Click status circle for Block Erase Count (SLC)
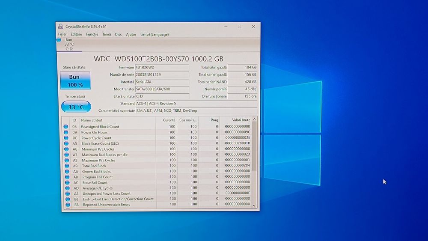The height and width of the screenshot is (241, 428). tap(66, 143)
